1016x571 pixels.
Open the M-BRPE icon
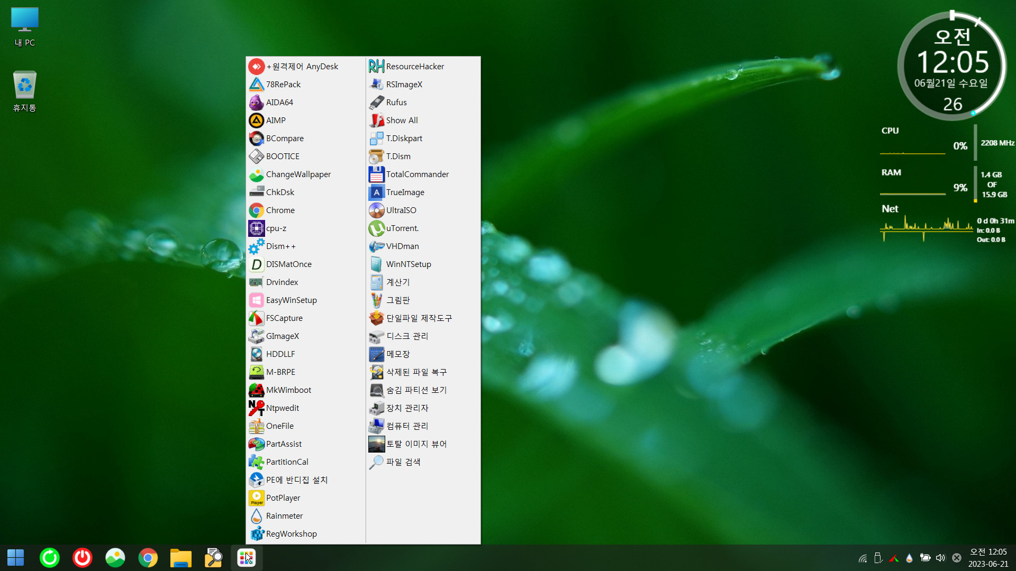[257, 372]
